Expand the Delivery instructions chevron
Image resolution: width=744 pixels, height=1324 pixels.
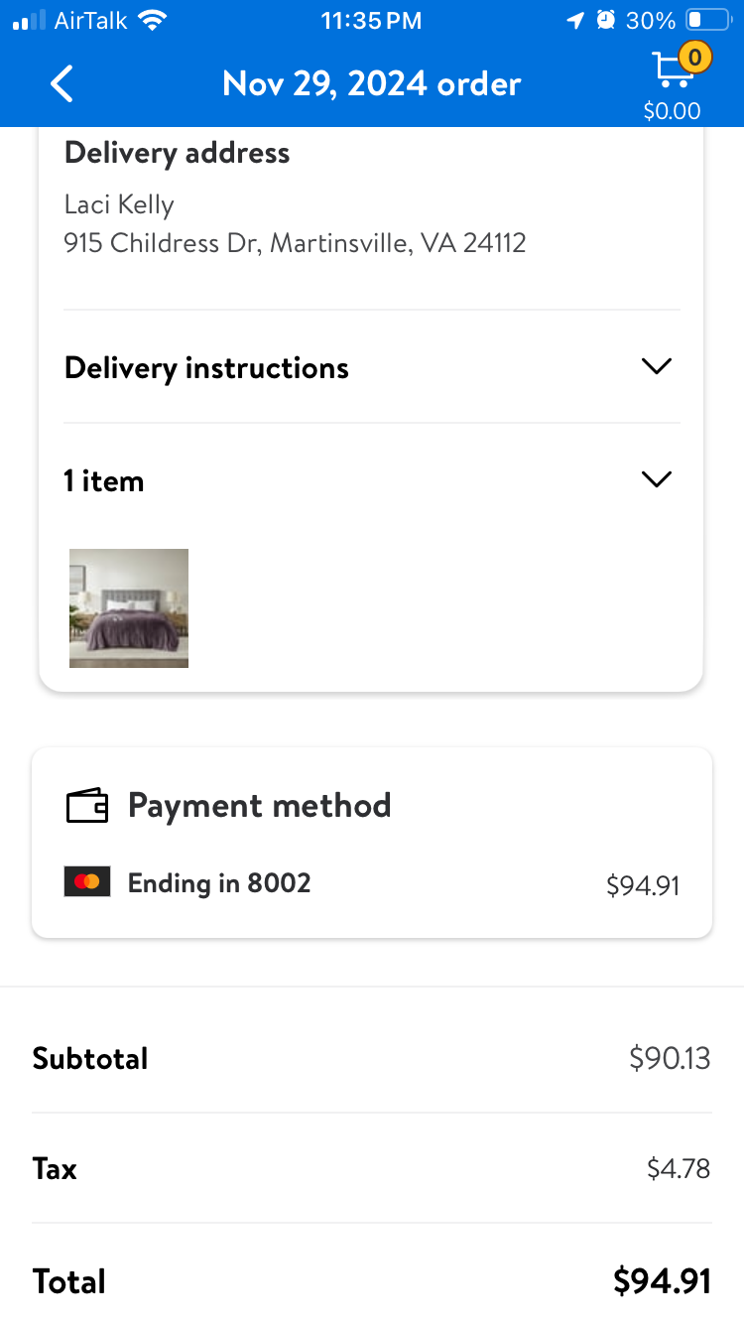657,366
